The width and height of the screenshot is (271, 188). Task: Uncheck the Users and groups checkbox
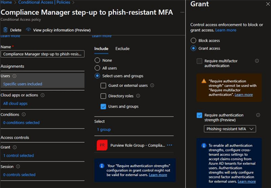tap(103, 107)
